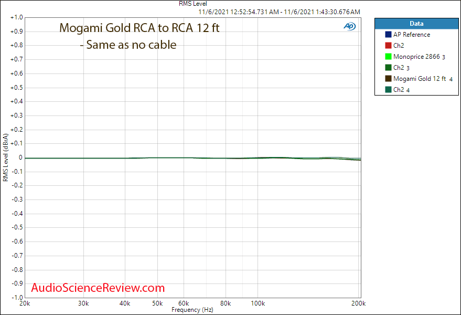Click the '+0.2' level tick label

click(16, 130)
